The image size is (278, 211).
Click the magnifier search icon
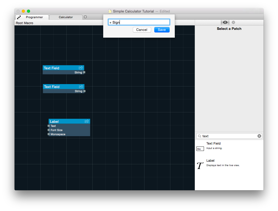[199, 136]
